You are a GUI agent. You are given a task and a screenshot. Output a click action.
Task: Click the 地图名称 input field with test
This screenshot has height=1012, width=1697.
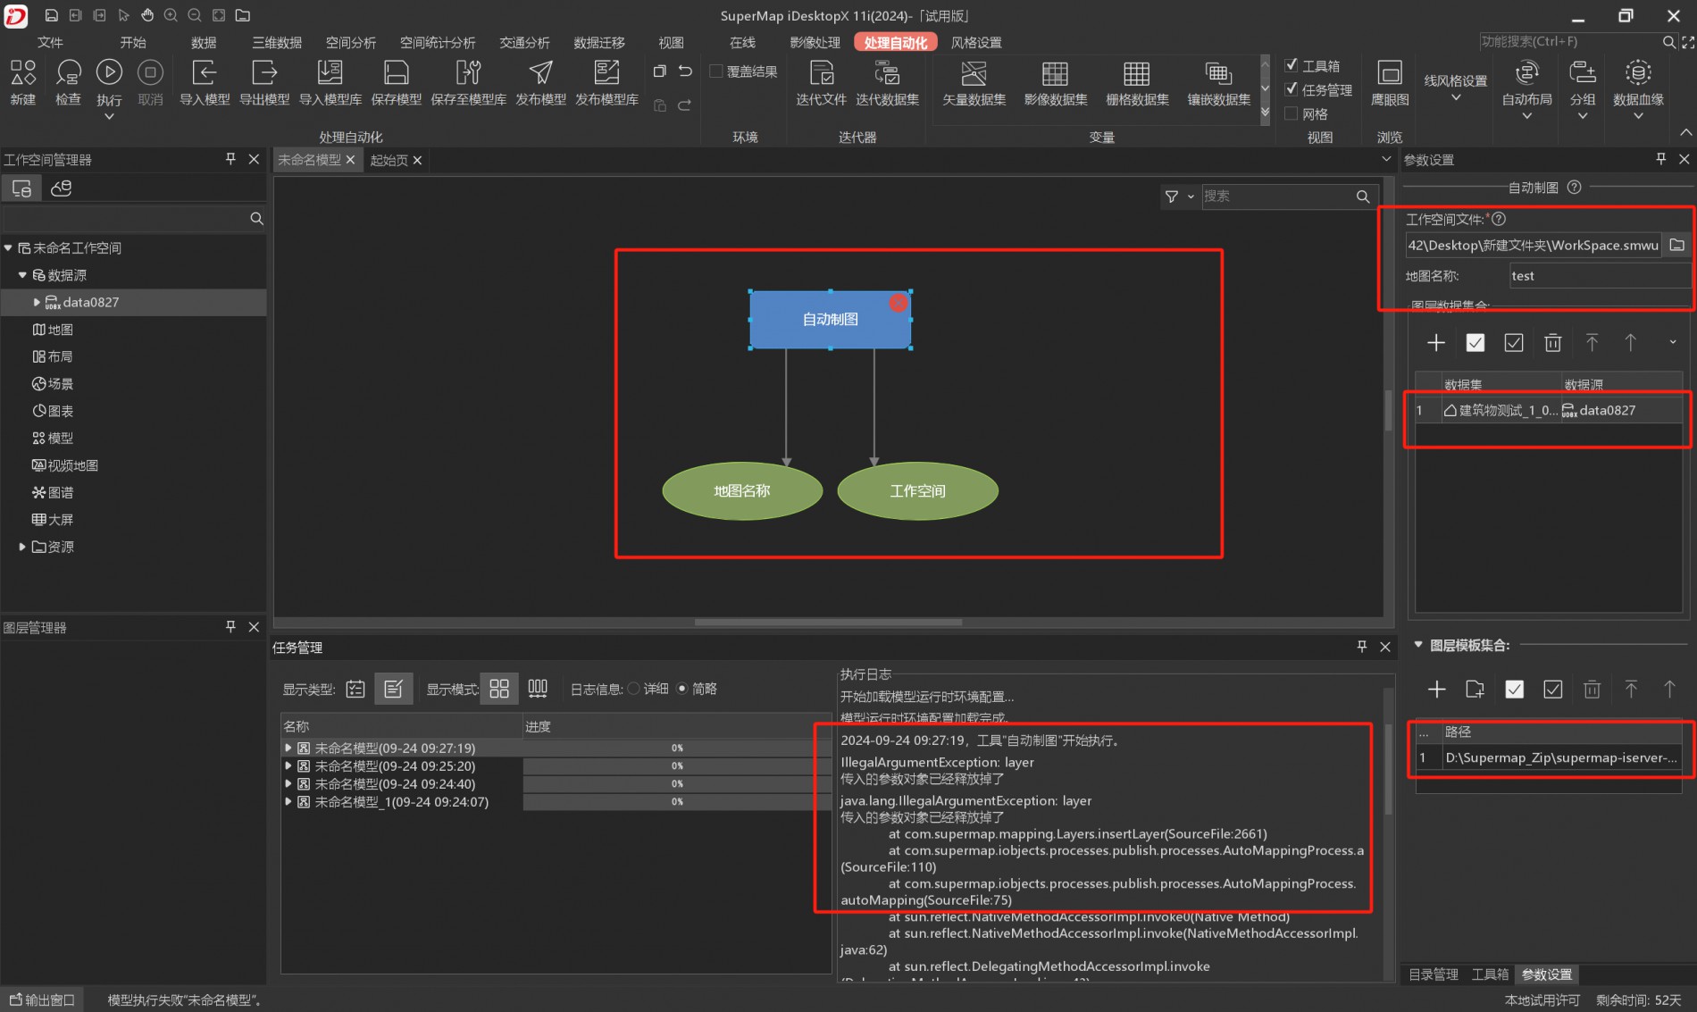(x=1600, y=276)
